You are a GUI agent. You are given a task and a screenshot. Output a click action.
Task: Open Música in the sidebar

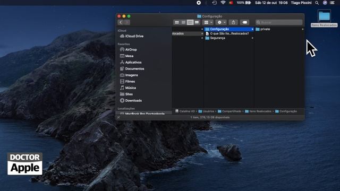(x=128, y=88)
